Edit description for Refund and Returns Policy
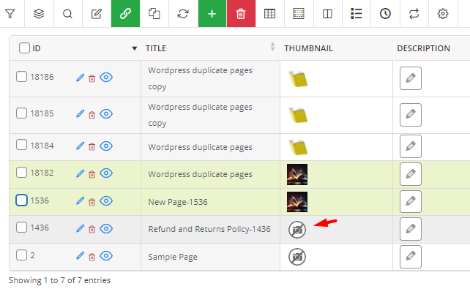Screen dimensions: 470x289 [411, 229]
